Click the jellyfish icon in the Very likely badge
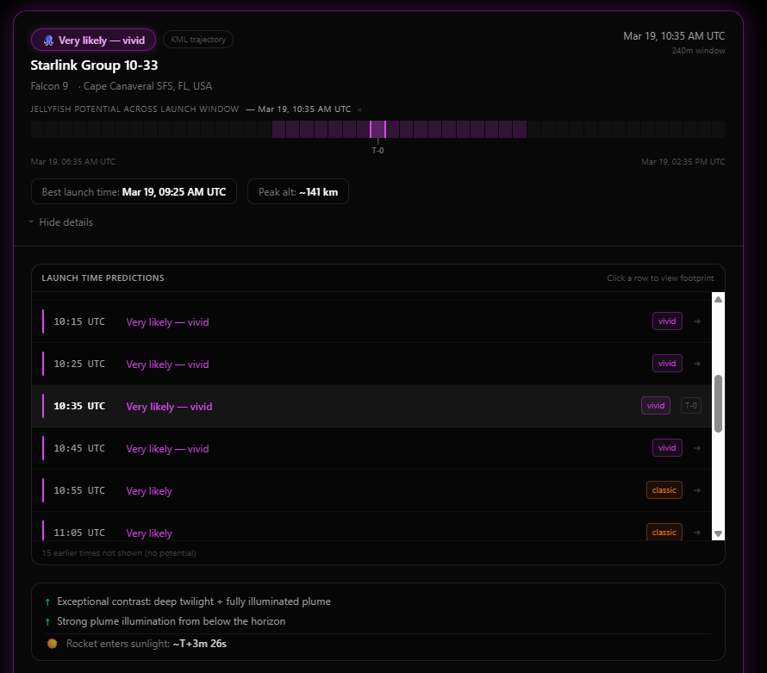Image resolution: width=767 pixels, height=673 pixels. [48, 41]
